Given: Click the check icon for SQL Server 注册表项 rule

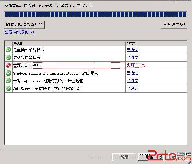Looking at the screenshot, I should tap(8, 81).
